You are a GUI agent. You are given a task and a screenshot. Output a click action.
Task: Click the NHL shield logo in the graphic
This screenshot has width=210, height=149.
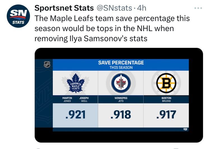coord(47,64)
